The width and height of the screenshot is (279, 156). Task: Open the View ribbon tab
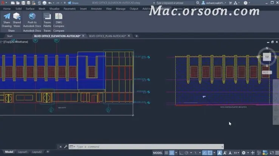[x=109, y=9]
